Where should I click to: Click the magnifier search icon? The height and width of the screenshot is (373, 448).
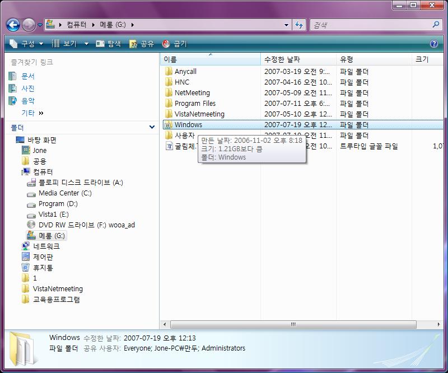click(436, 25)
